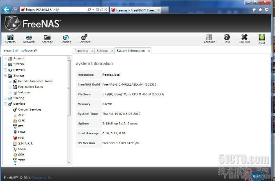
Task: Click the browser forward arrow
Action: coord(15,9)
